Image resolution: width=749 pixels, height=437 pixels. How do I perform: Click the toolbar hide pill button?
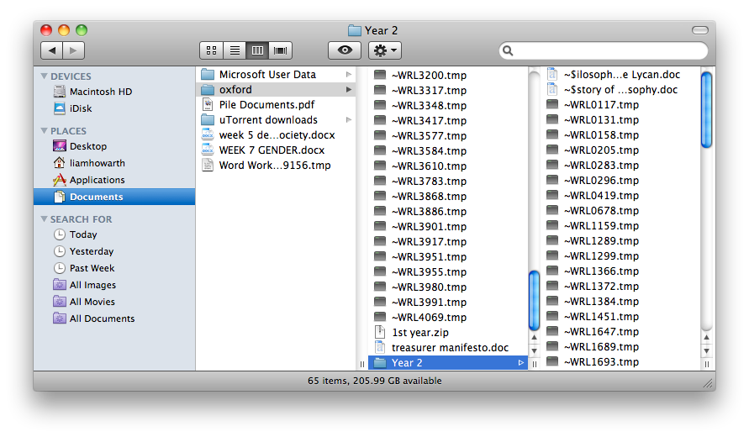click(699, 30)
